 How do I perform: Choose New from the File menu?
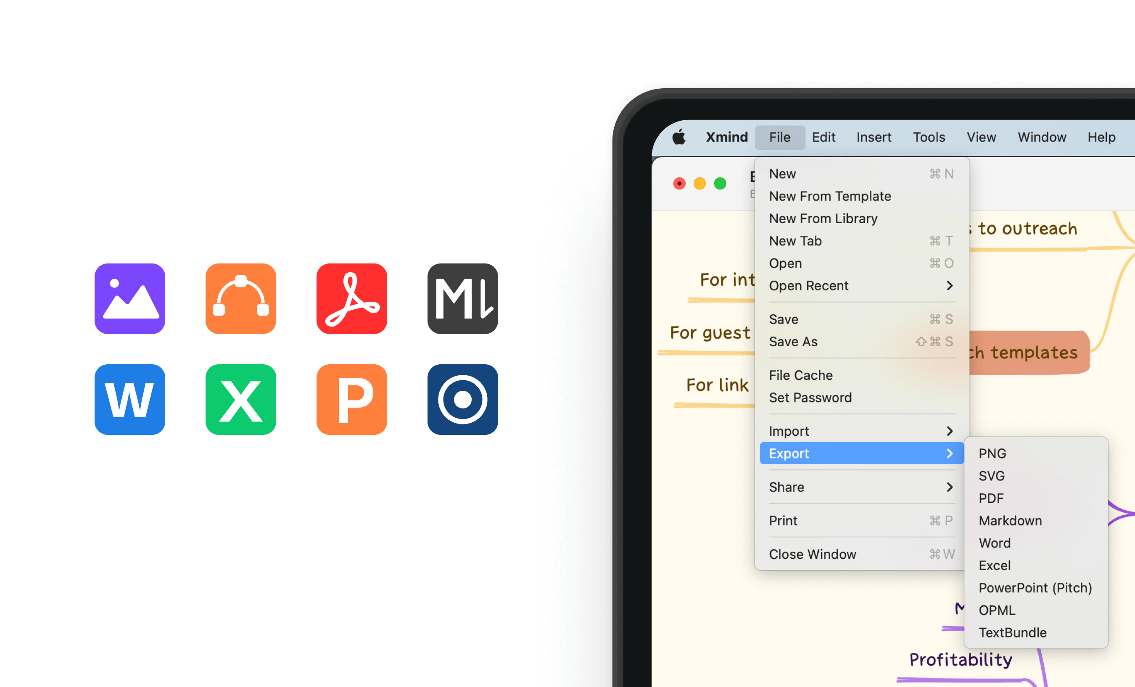pos(862,174)
